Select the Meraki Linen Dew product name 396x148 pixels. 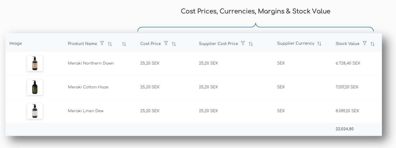pyautogui.click(x=86, y=111)
